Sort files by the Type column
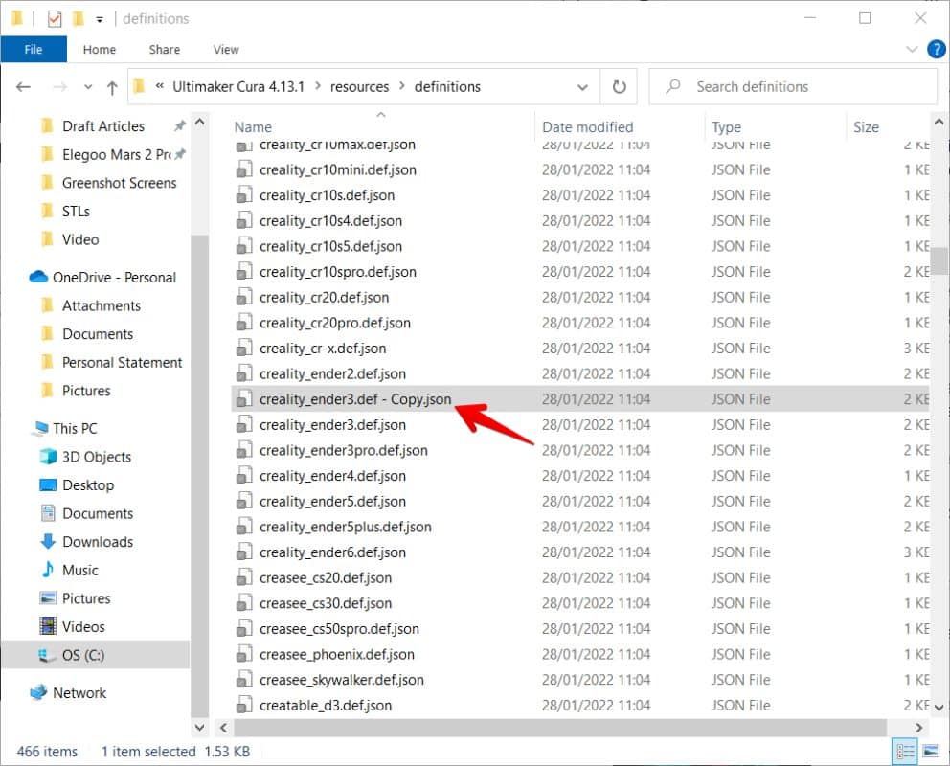Viewport: 950px width, 766px height. (727, 127)
